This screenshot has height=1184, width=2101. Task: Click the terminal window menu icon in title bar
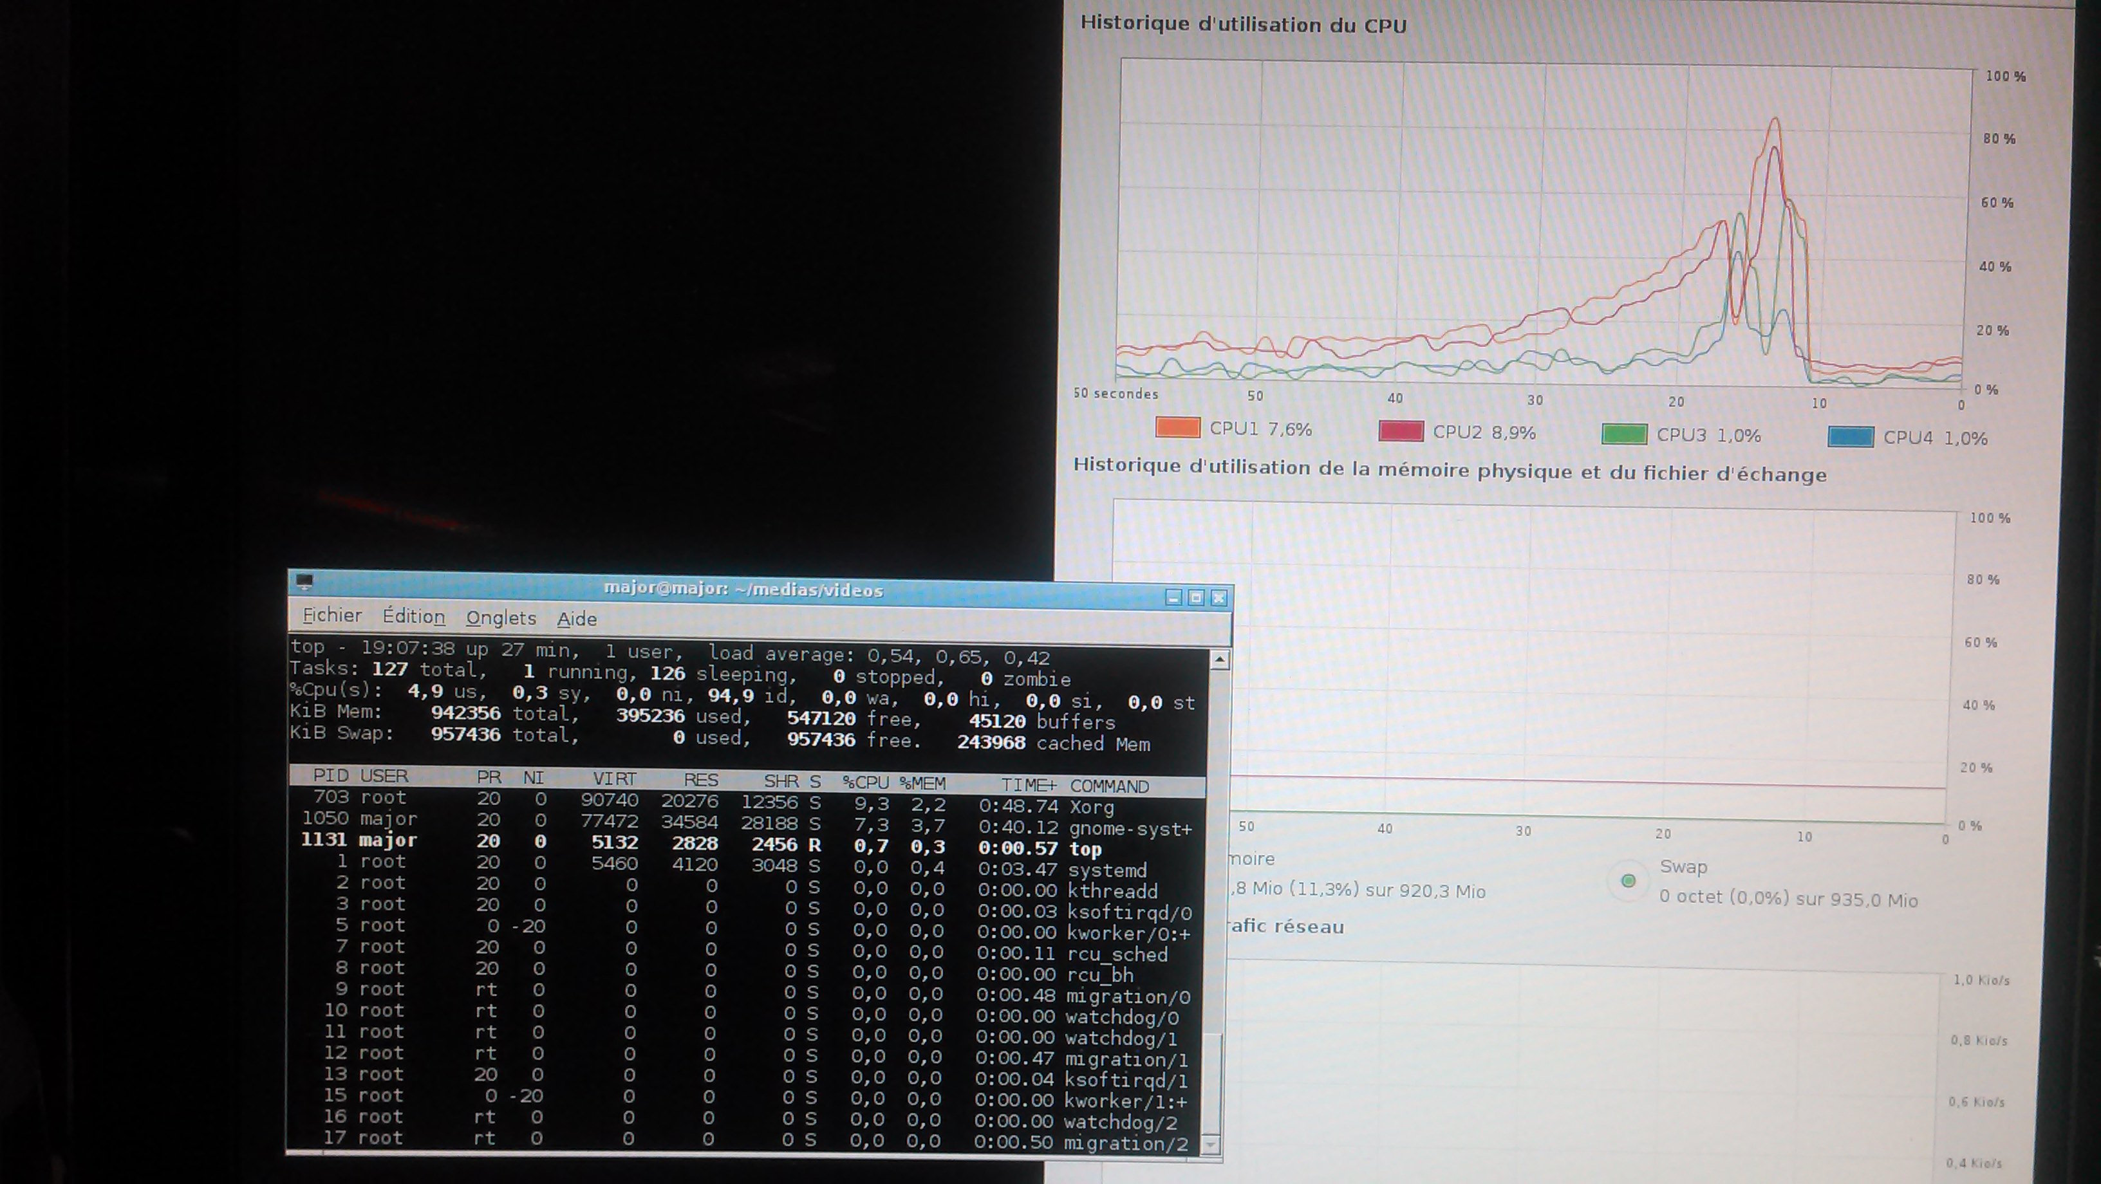point(304,582)
